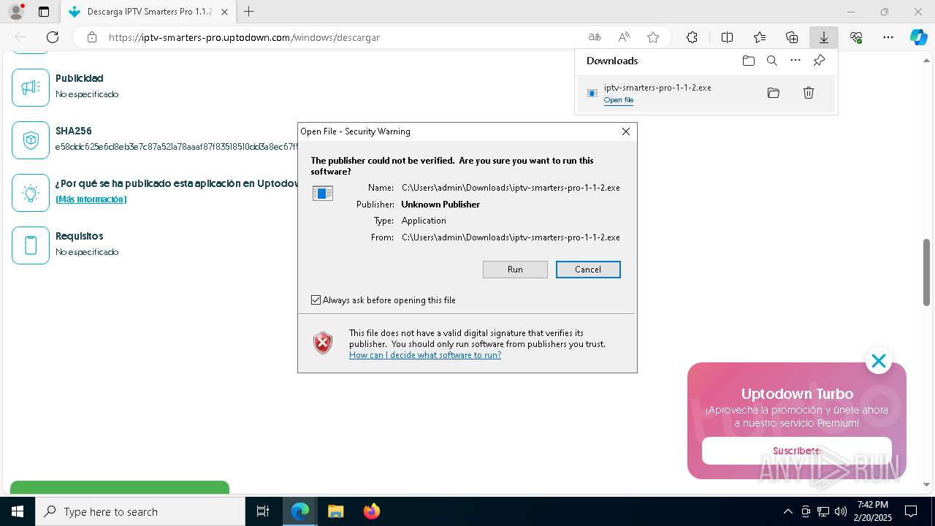Click the translate page icon
935x526 pixels.
[x=595, y=37]
